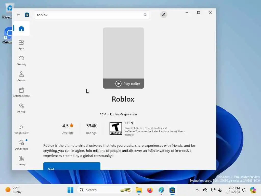Open the Gaming section
This screenshot has height=196, width=261.
point(21,60)
